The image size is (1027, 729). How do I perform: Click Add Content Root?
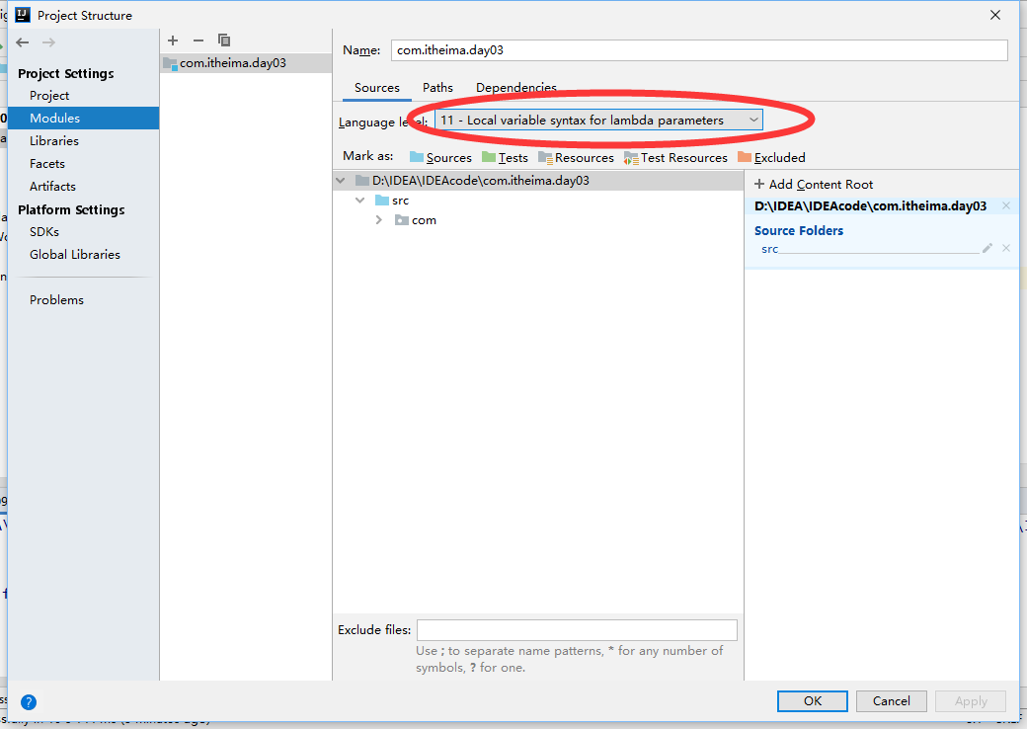point(814,185)
